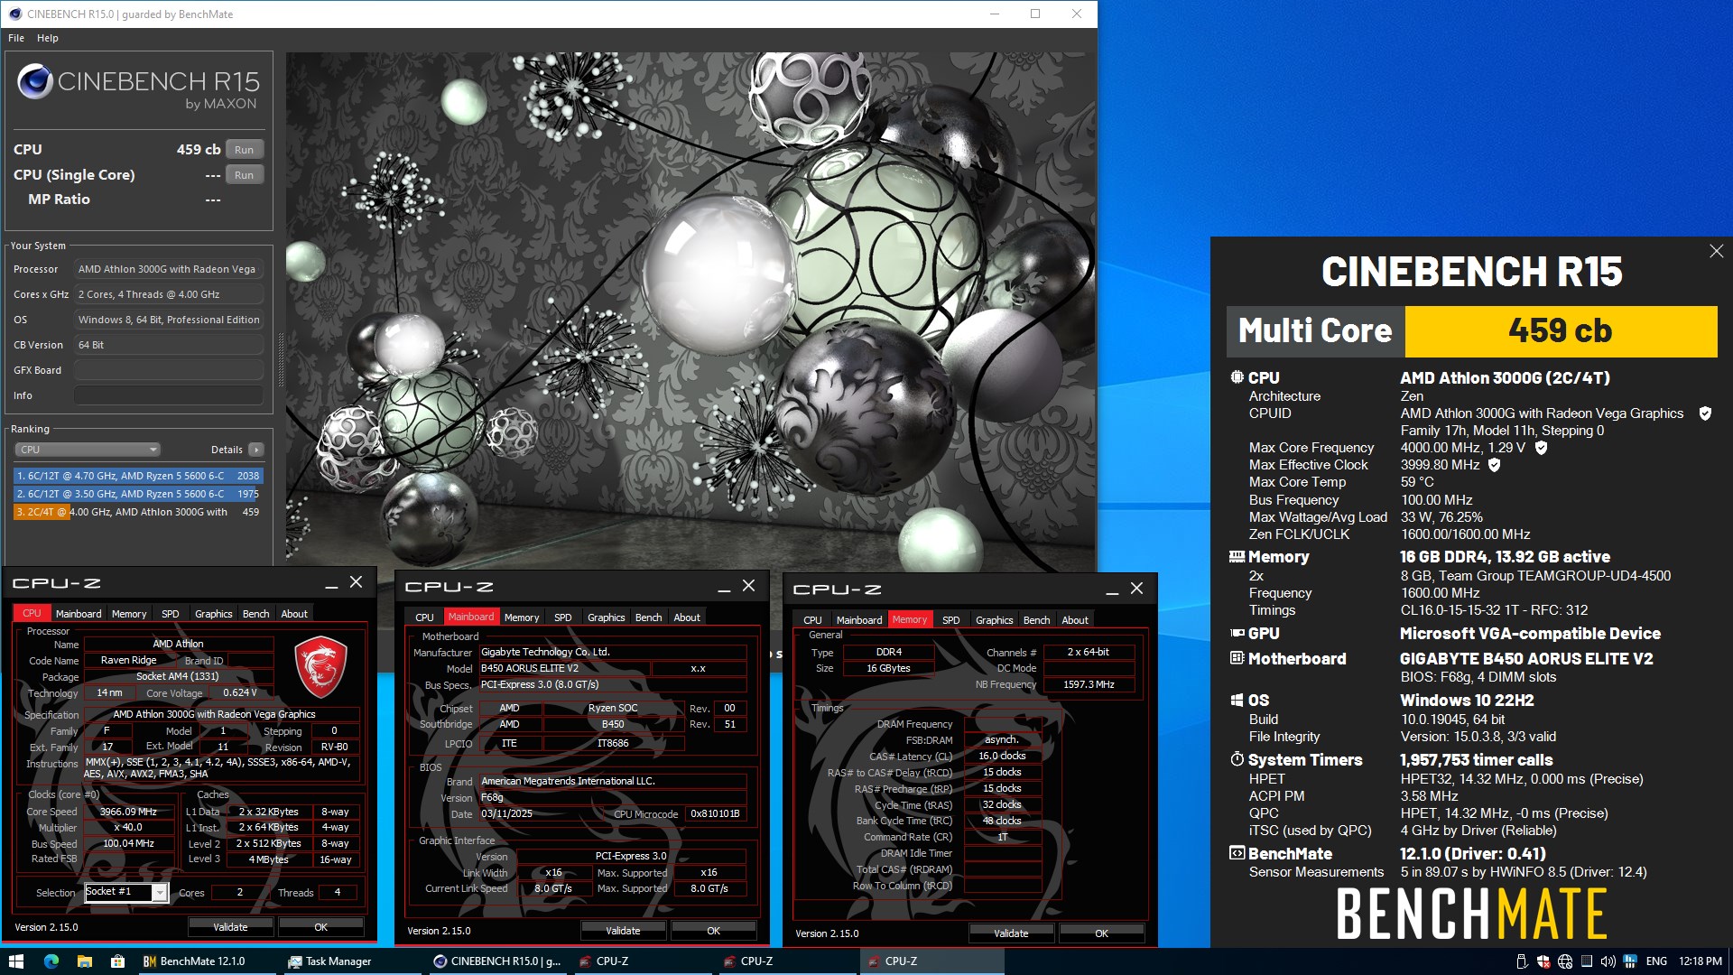This screenshot has height=975, width=1733.
Task: Click the Max Effective Clock shield icon
Action: coord(1494,465)
